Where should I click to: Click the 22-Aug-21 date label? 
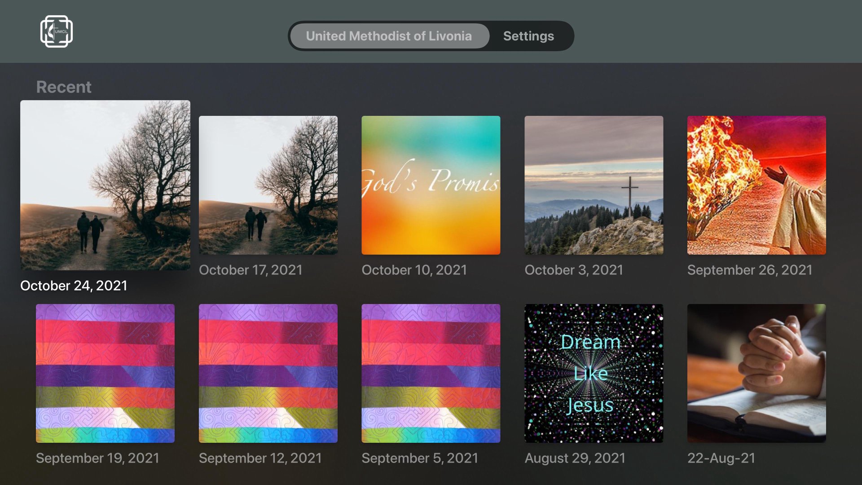coord(721,458)
